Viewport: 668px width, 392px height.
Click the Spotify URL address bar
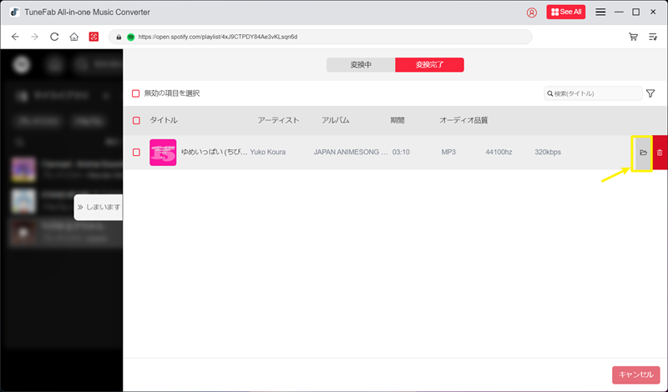click(x=321, y=37)
